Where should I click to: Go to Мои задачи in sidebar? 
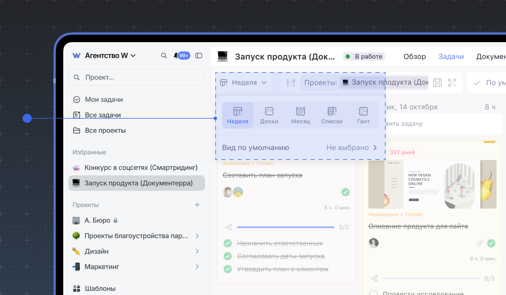(x=104, y=100)
